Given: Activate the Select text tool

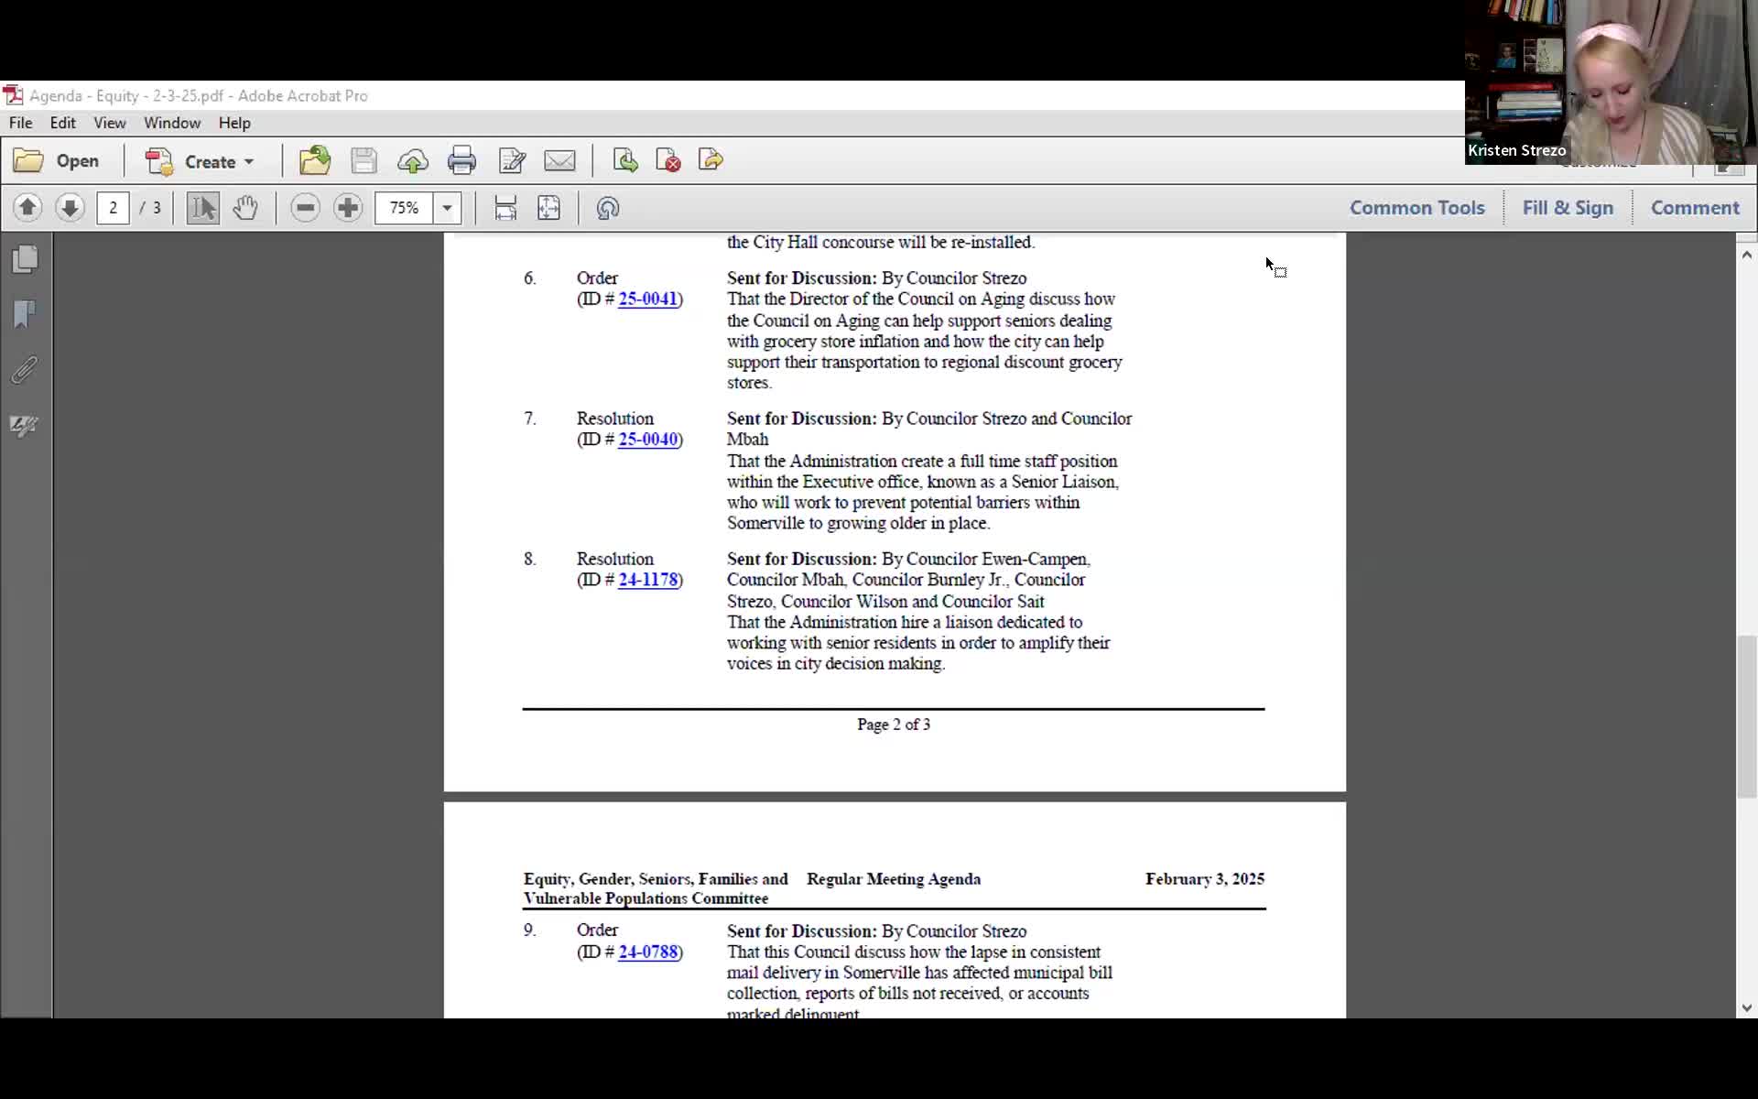Looking at the screenshot, I should (x=202, y=208).
